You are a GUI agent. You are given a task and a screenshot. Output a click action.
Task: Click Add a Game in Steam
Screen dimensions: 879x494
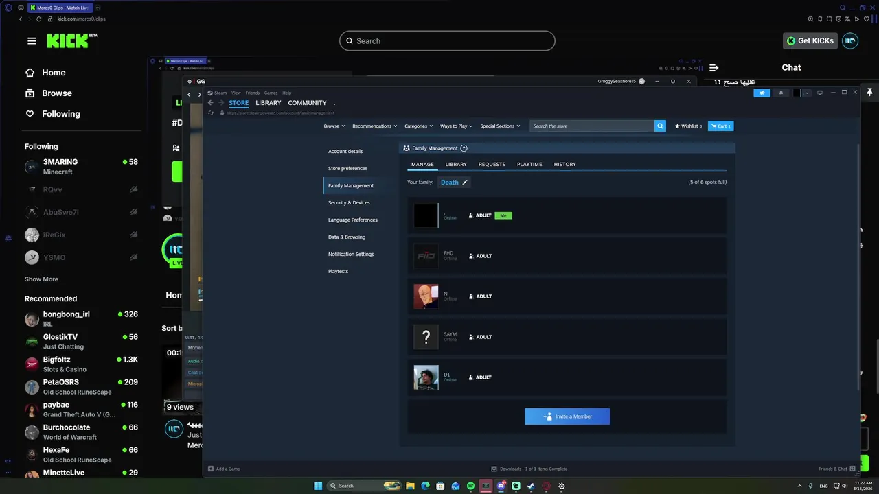(x=224, y=469)
